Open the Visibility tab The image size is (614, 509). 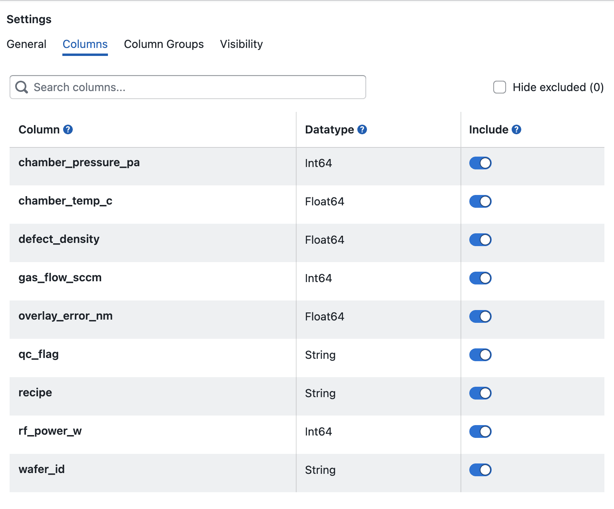point(241,44)
